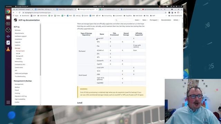Click the search magnifier icon in docs header
Viewport: 221px width, 124px height.
(116, 20)
